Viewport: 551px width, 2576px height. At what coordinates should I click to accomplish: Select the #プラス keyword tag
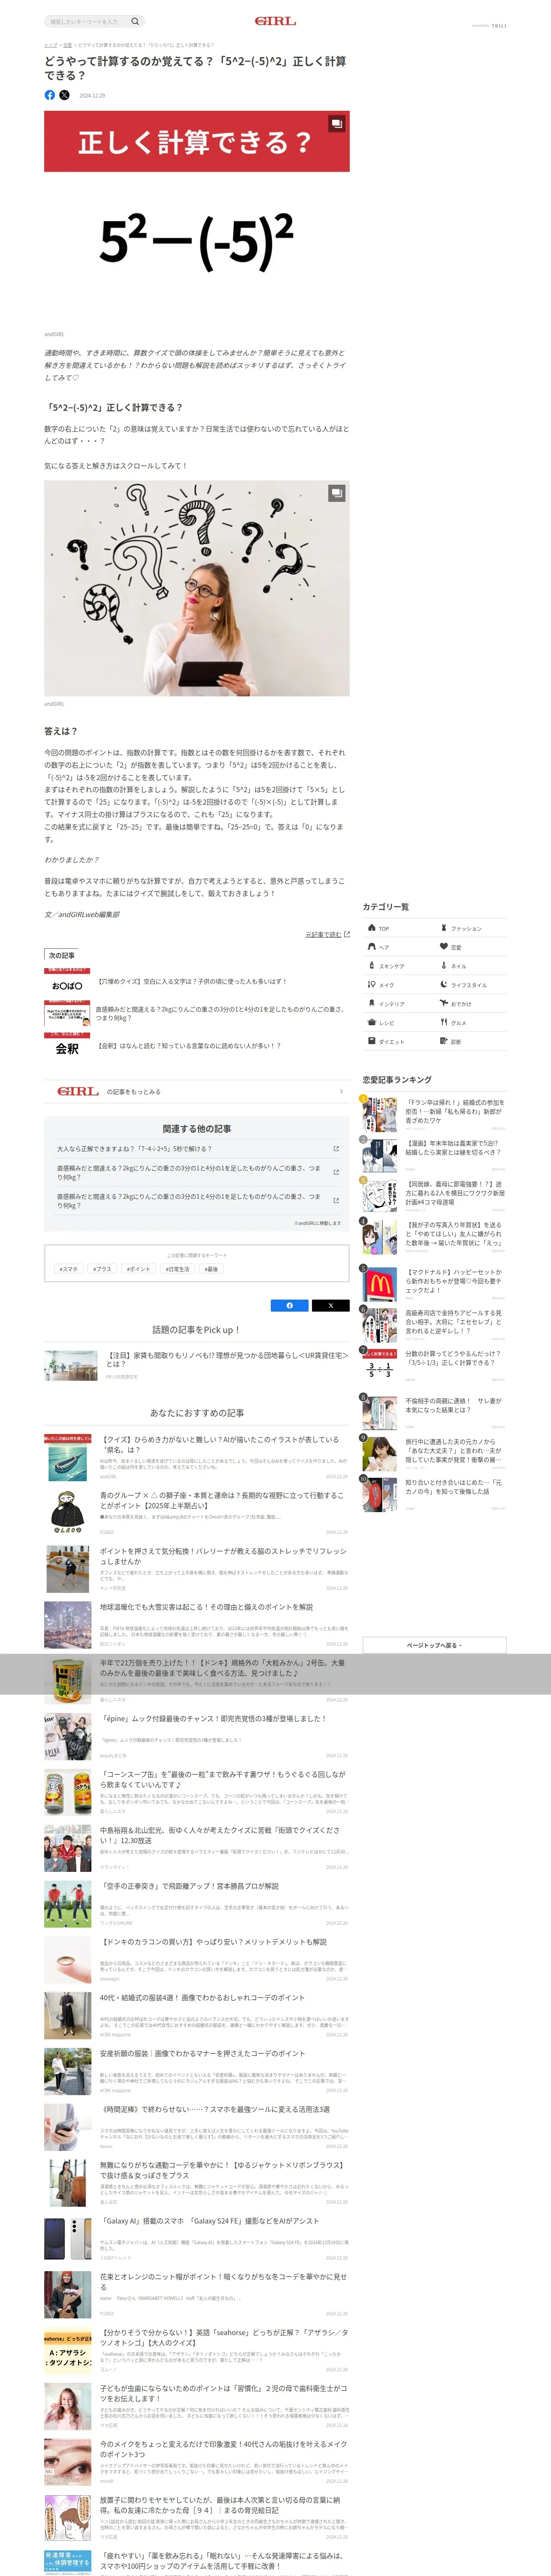pos(102,1269)
